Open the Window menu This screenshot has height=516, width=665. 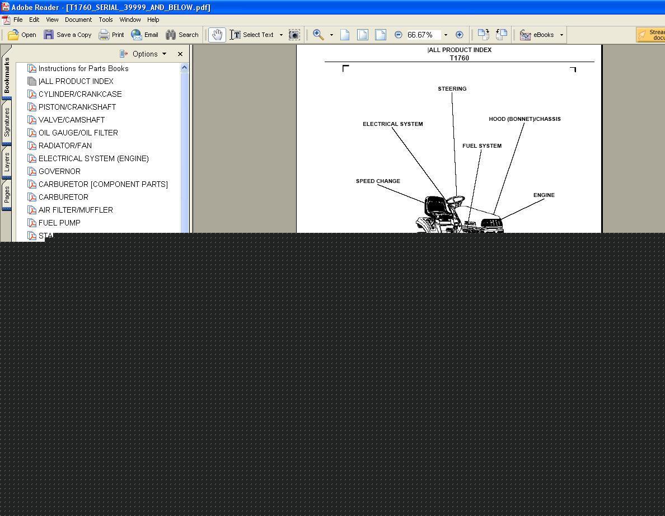click(130, 20)
